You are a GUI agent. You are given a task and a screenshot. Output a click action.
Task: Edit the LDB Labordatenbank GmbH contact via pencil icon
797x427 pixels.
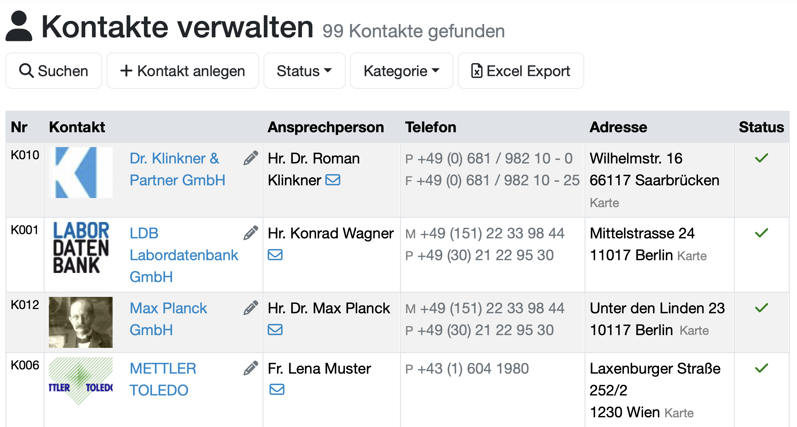click(x=251, y=233)
